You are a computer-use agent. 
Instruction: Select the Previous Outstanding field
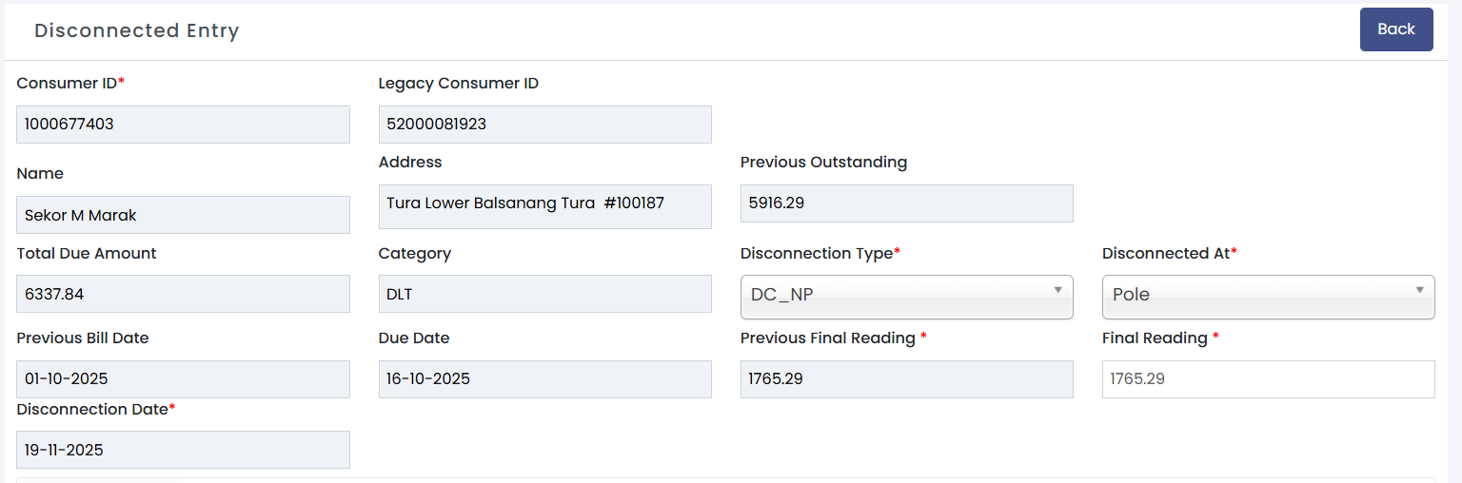[906, 203]
